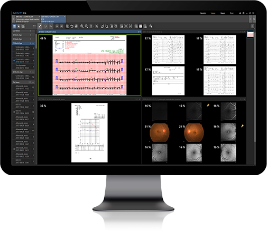Toggle the list view button in sidebar toolbar
Viewport: 267px width, 231px height.
(x=14, y=26)
